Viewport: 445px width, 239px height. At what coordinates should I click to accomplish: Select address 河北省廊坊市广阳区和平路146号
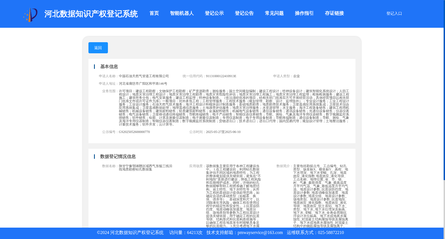143,84
